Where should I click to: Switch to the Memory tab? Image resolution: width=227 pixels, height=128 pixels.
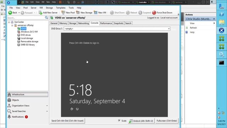pyautogui.click(x=63, y=23)
